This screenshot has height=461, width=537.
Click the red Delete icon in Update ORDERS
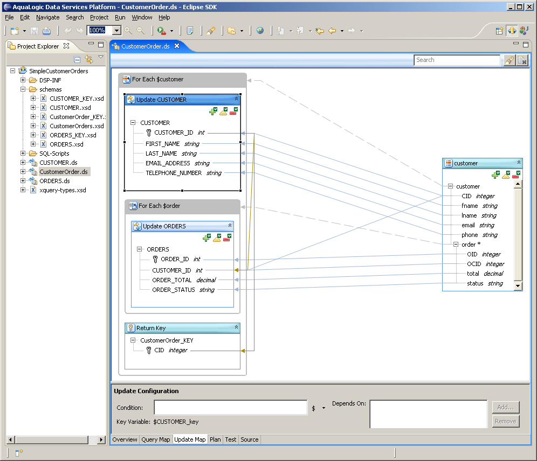click(227, 238)
